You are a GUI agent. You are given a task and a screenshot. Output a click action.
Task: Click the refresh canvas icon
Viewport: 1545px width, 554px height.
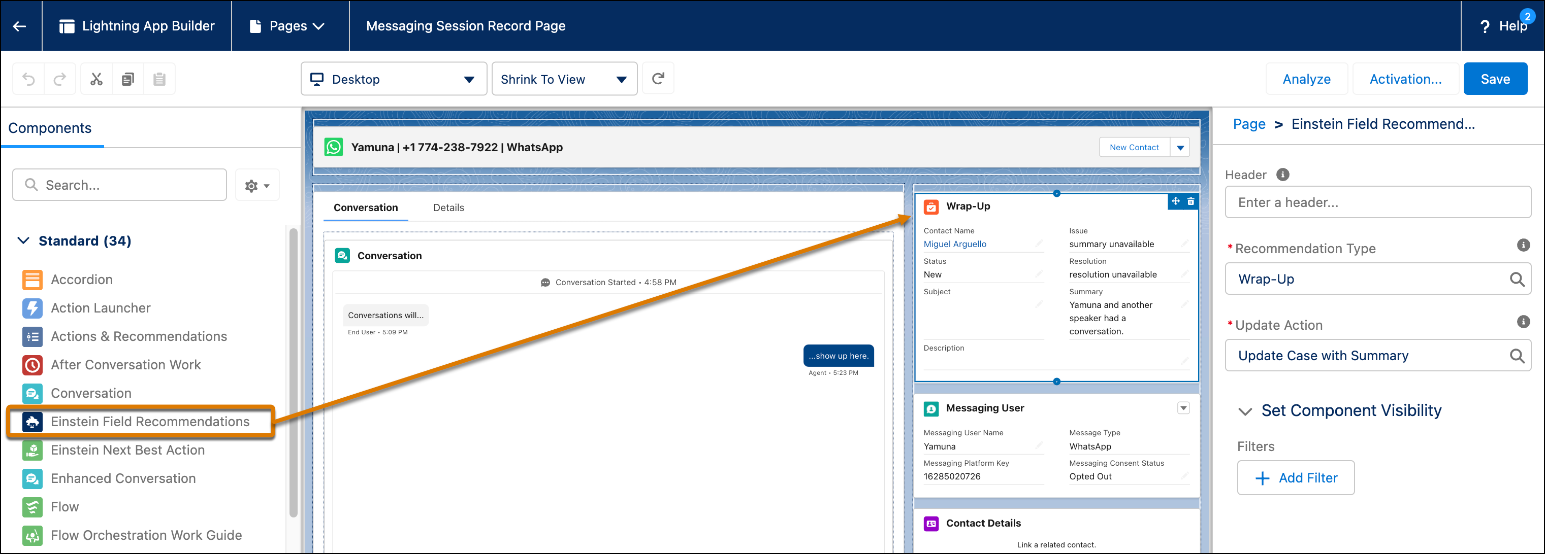[658, 79]
